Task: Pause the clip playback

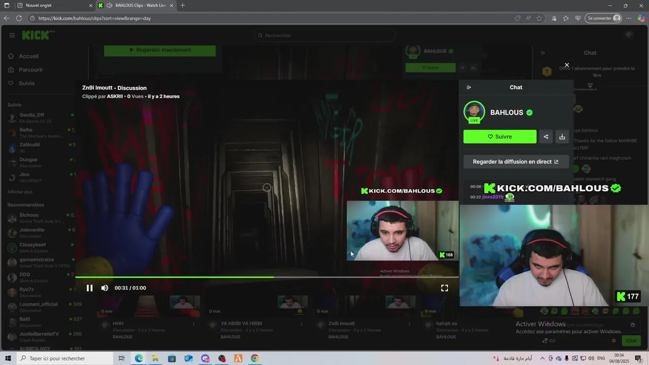Action: 89,288
